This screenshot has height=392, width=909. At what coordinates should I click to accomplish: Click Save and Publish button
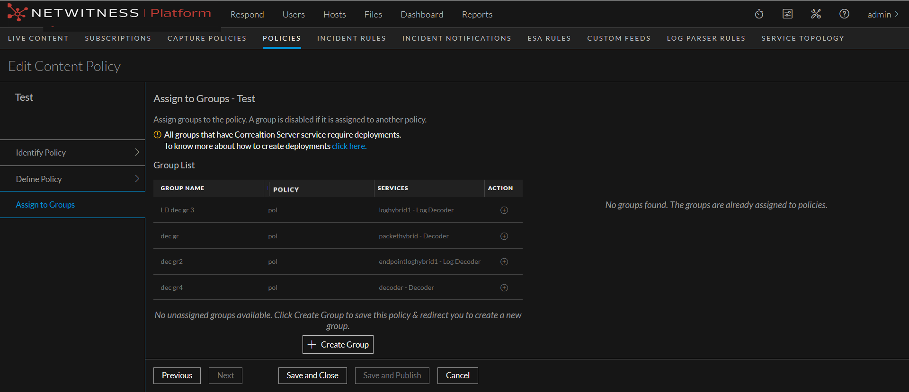(x=392, y=375)
